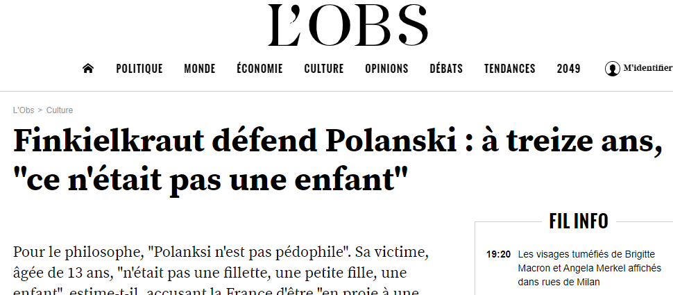The image size is (673, 295).
Task: Click the M'identifier login link
Action: tap(648, 68)
